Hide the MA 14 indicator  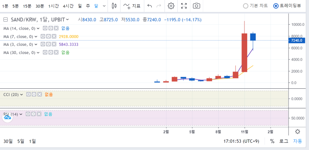coord(45,29)
